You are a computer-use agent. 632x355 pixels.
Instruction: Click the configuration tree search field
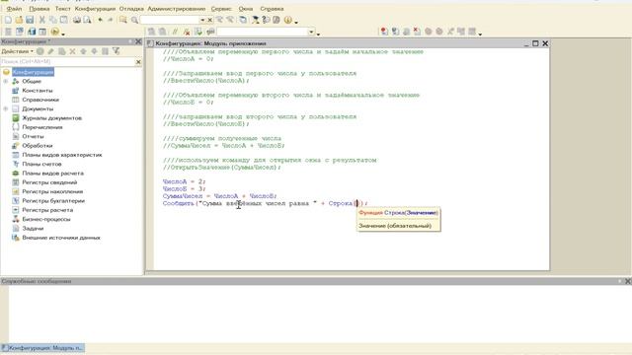(x=68, y=62)
